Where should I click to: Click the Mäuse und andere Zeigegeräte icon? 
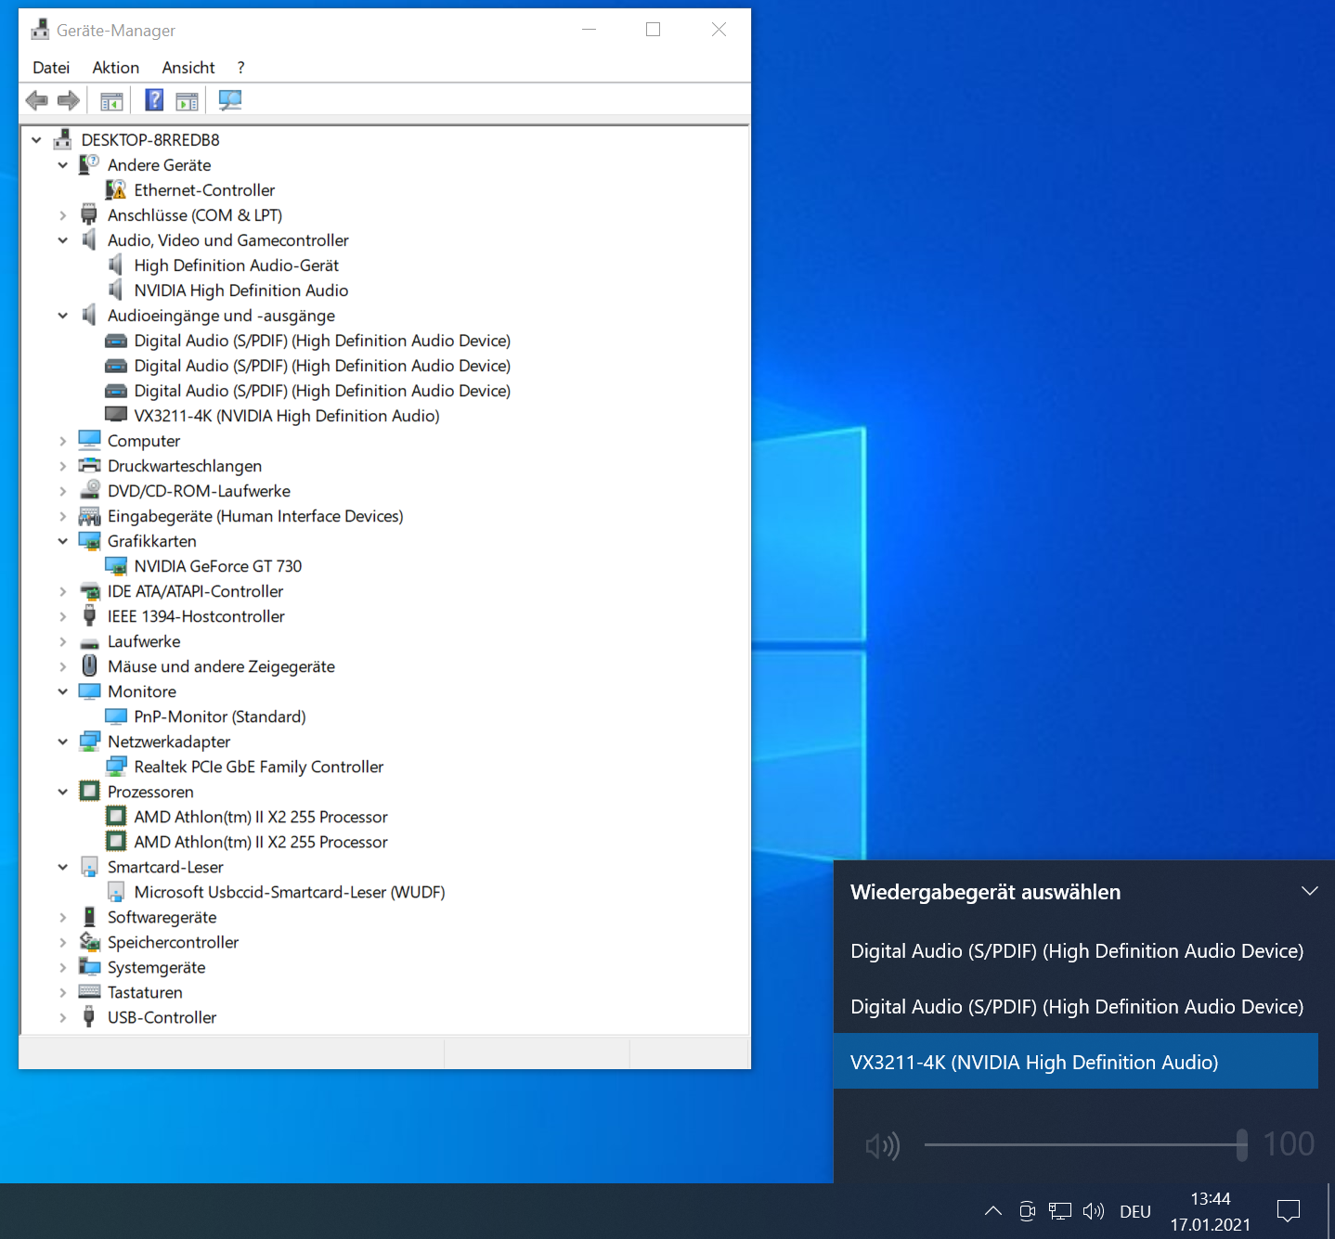pyautogui.click(x=90, y=665)
